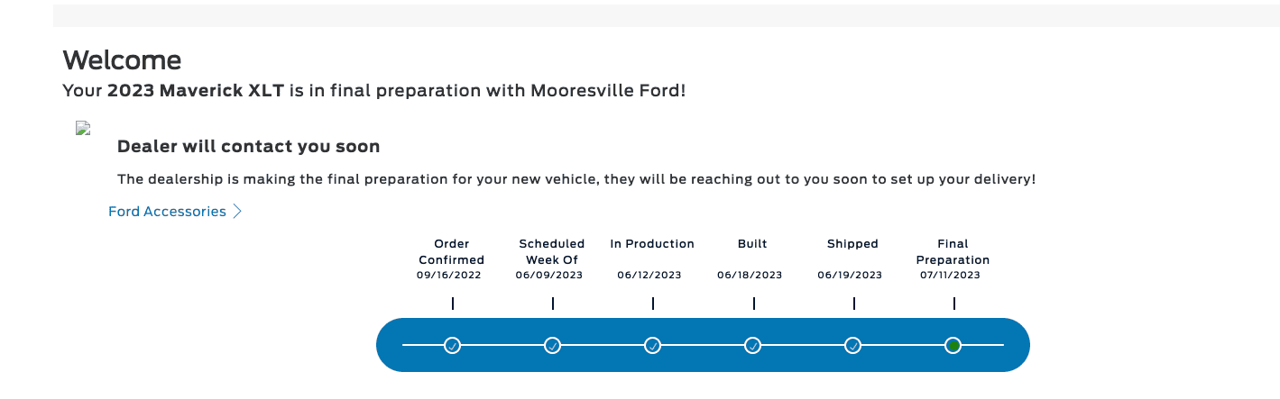1280x399 pixels.
Task: Click the chevron next to Ford Accessories
Action: pyautogui.click(x=237, y=212)
